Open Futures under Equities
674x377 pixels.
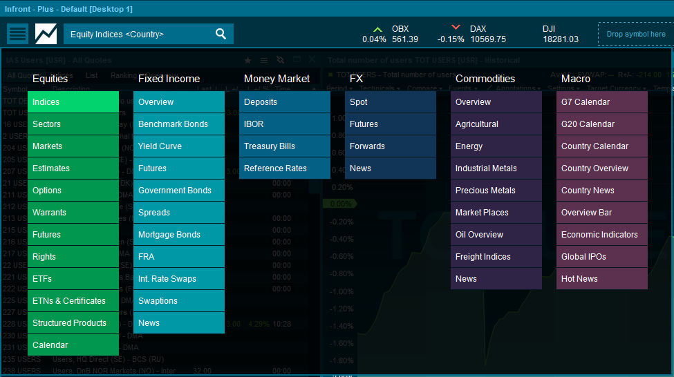coord(73,235)
